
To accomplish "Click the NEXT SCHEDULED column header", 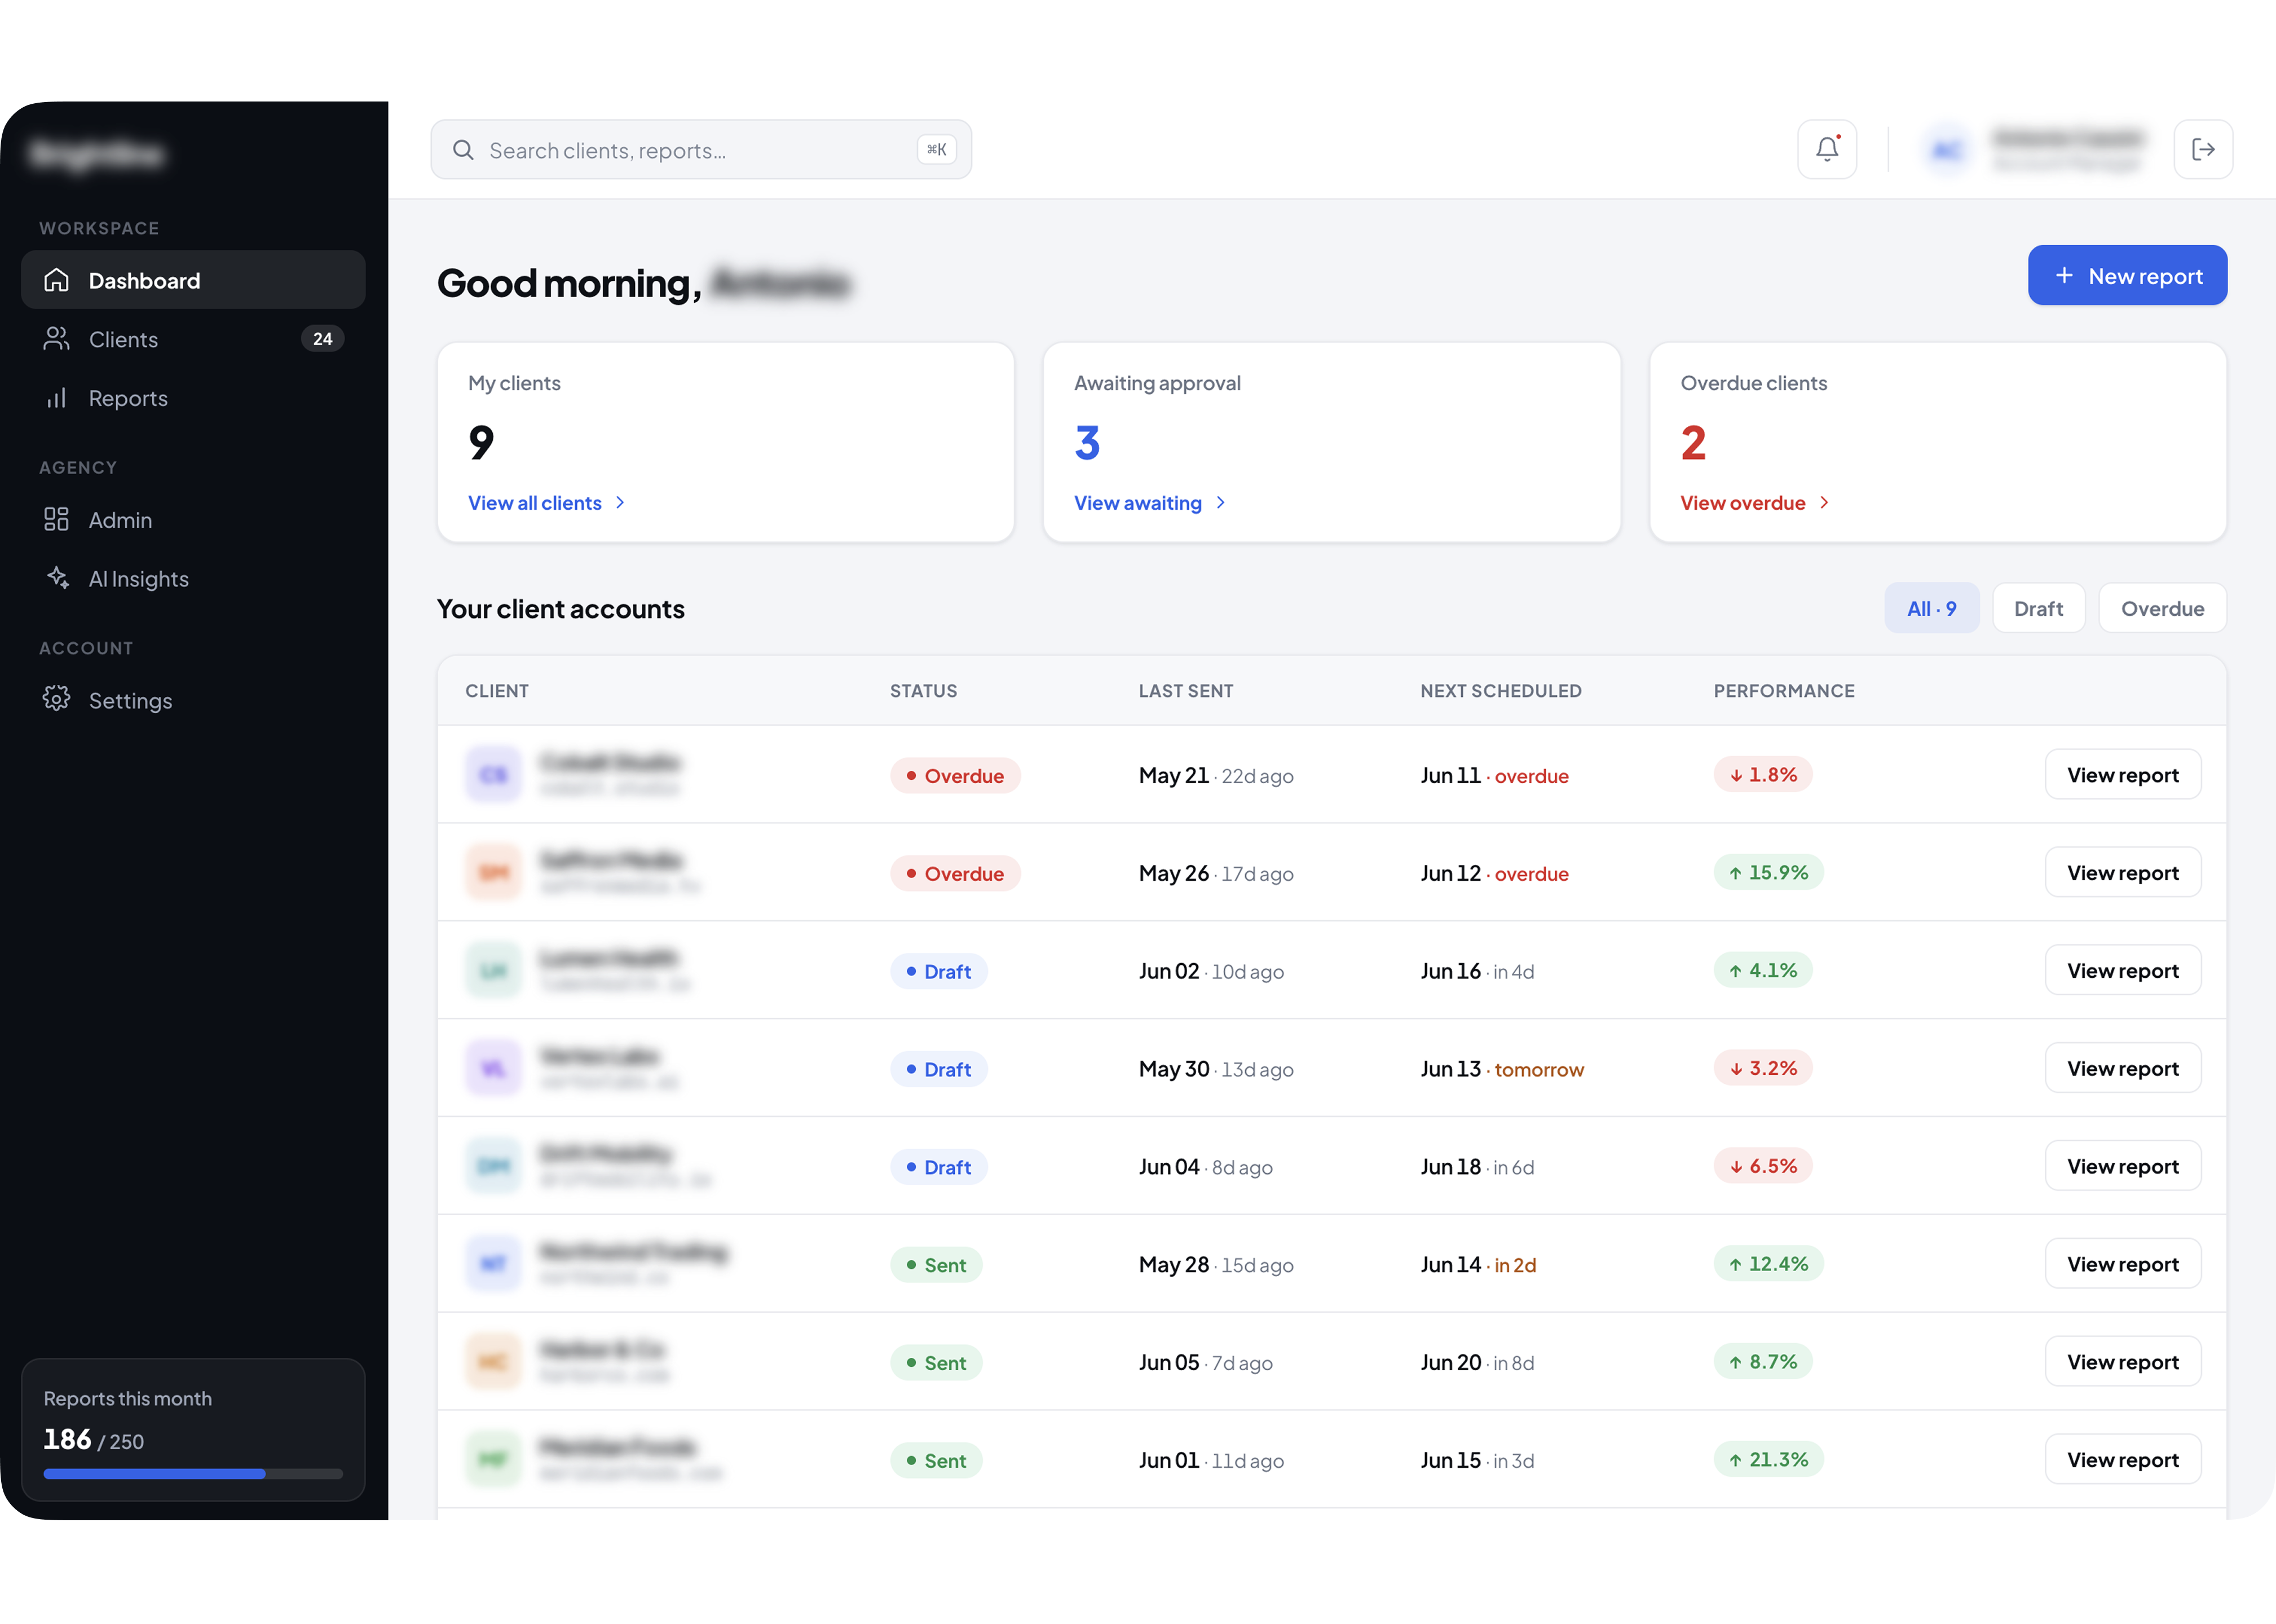I will coord(1501,691).
